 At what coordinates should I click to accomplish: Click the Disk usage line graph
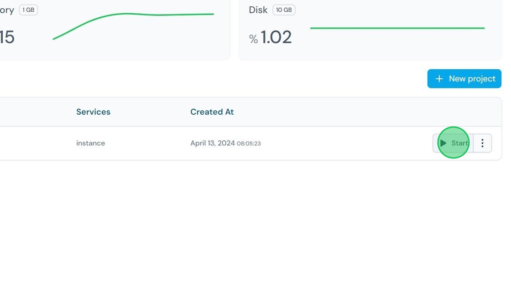click(397, 28)
